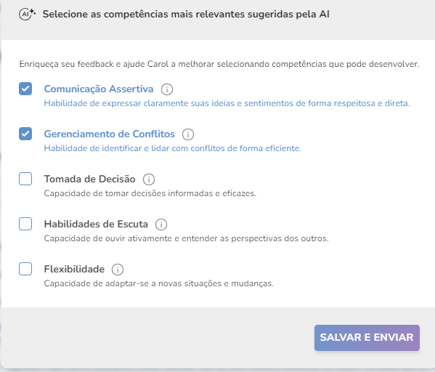
Task: Click the AI sparkle icon in header
Action: coord(27,14)
